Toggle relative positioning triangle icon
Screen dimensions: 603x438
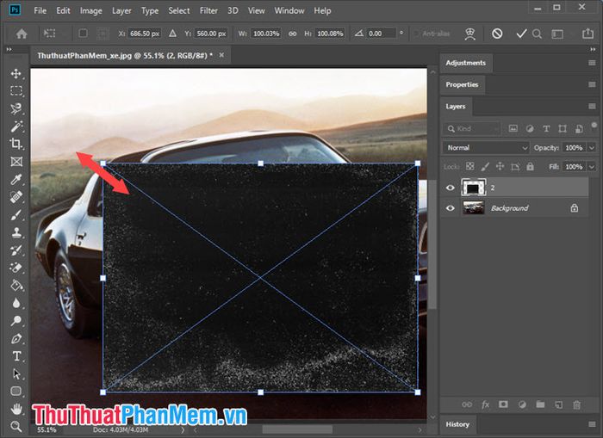tap(172, 34)
